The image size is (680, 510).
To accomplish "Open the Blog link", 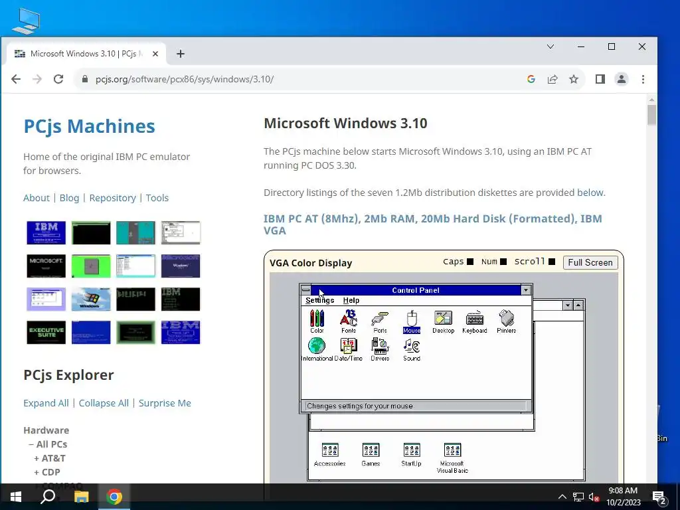I will 69,198.
